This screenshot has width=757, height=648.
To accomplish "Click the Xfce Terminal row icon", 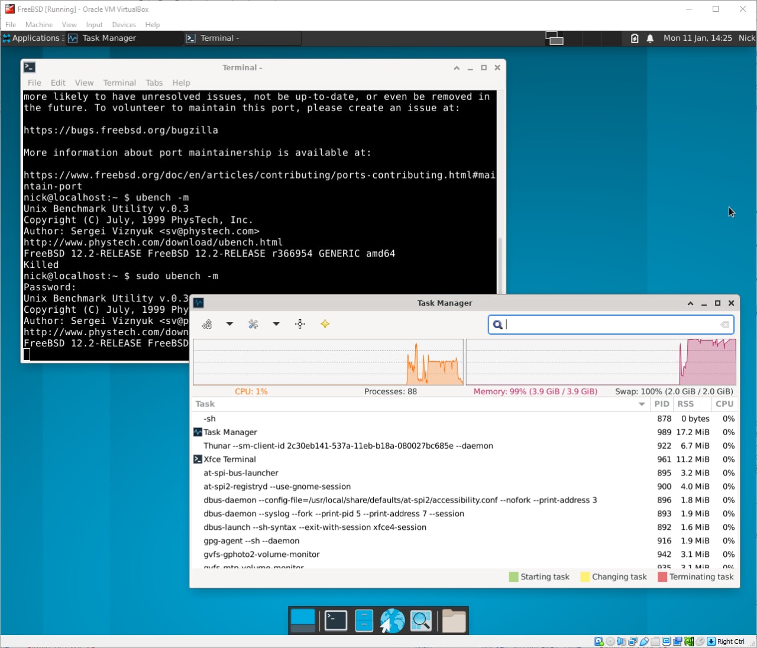I will click(x=198, y=459).
